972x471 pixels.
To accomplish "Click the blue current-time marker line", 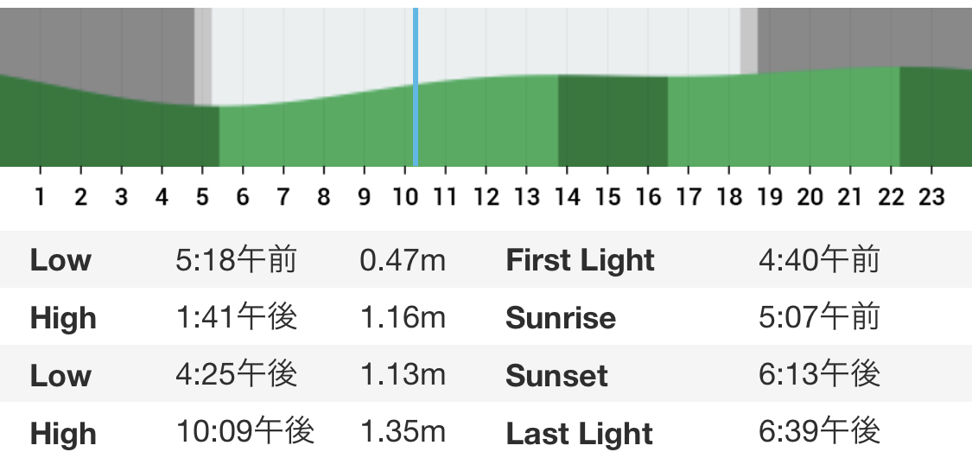I will [416, 86].
